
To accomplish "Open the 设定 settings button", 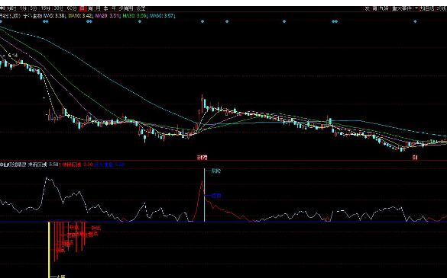I will coord(141,8).
